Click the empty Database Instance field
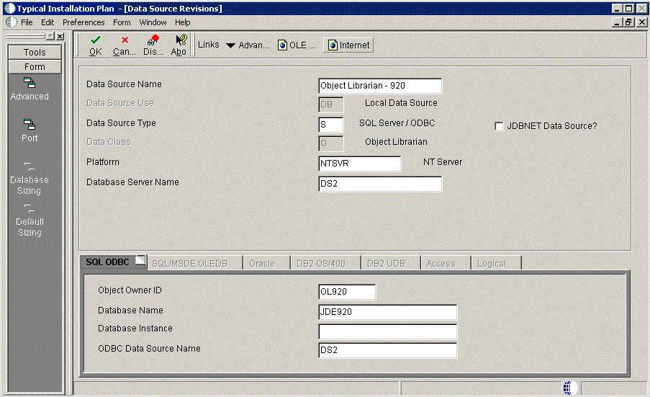 click(387, 331)
